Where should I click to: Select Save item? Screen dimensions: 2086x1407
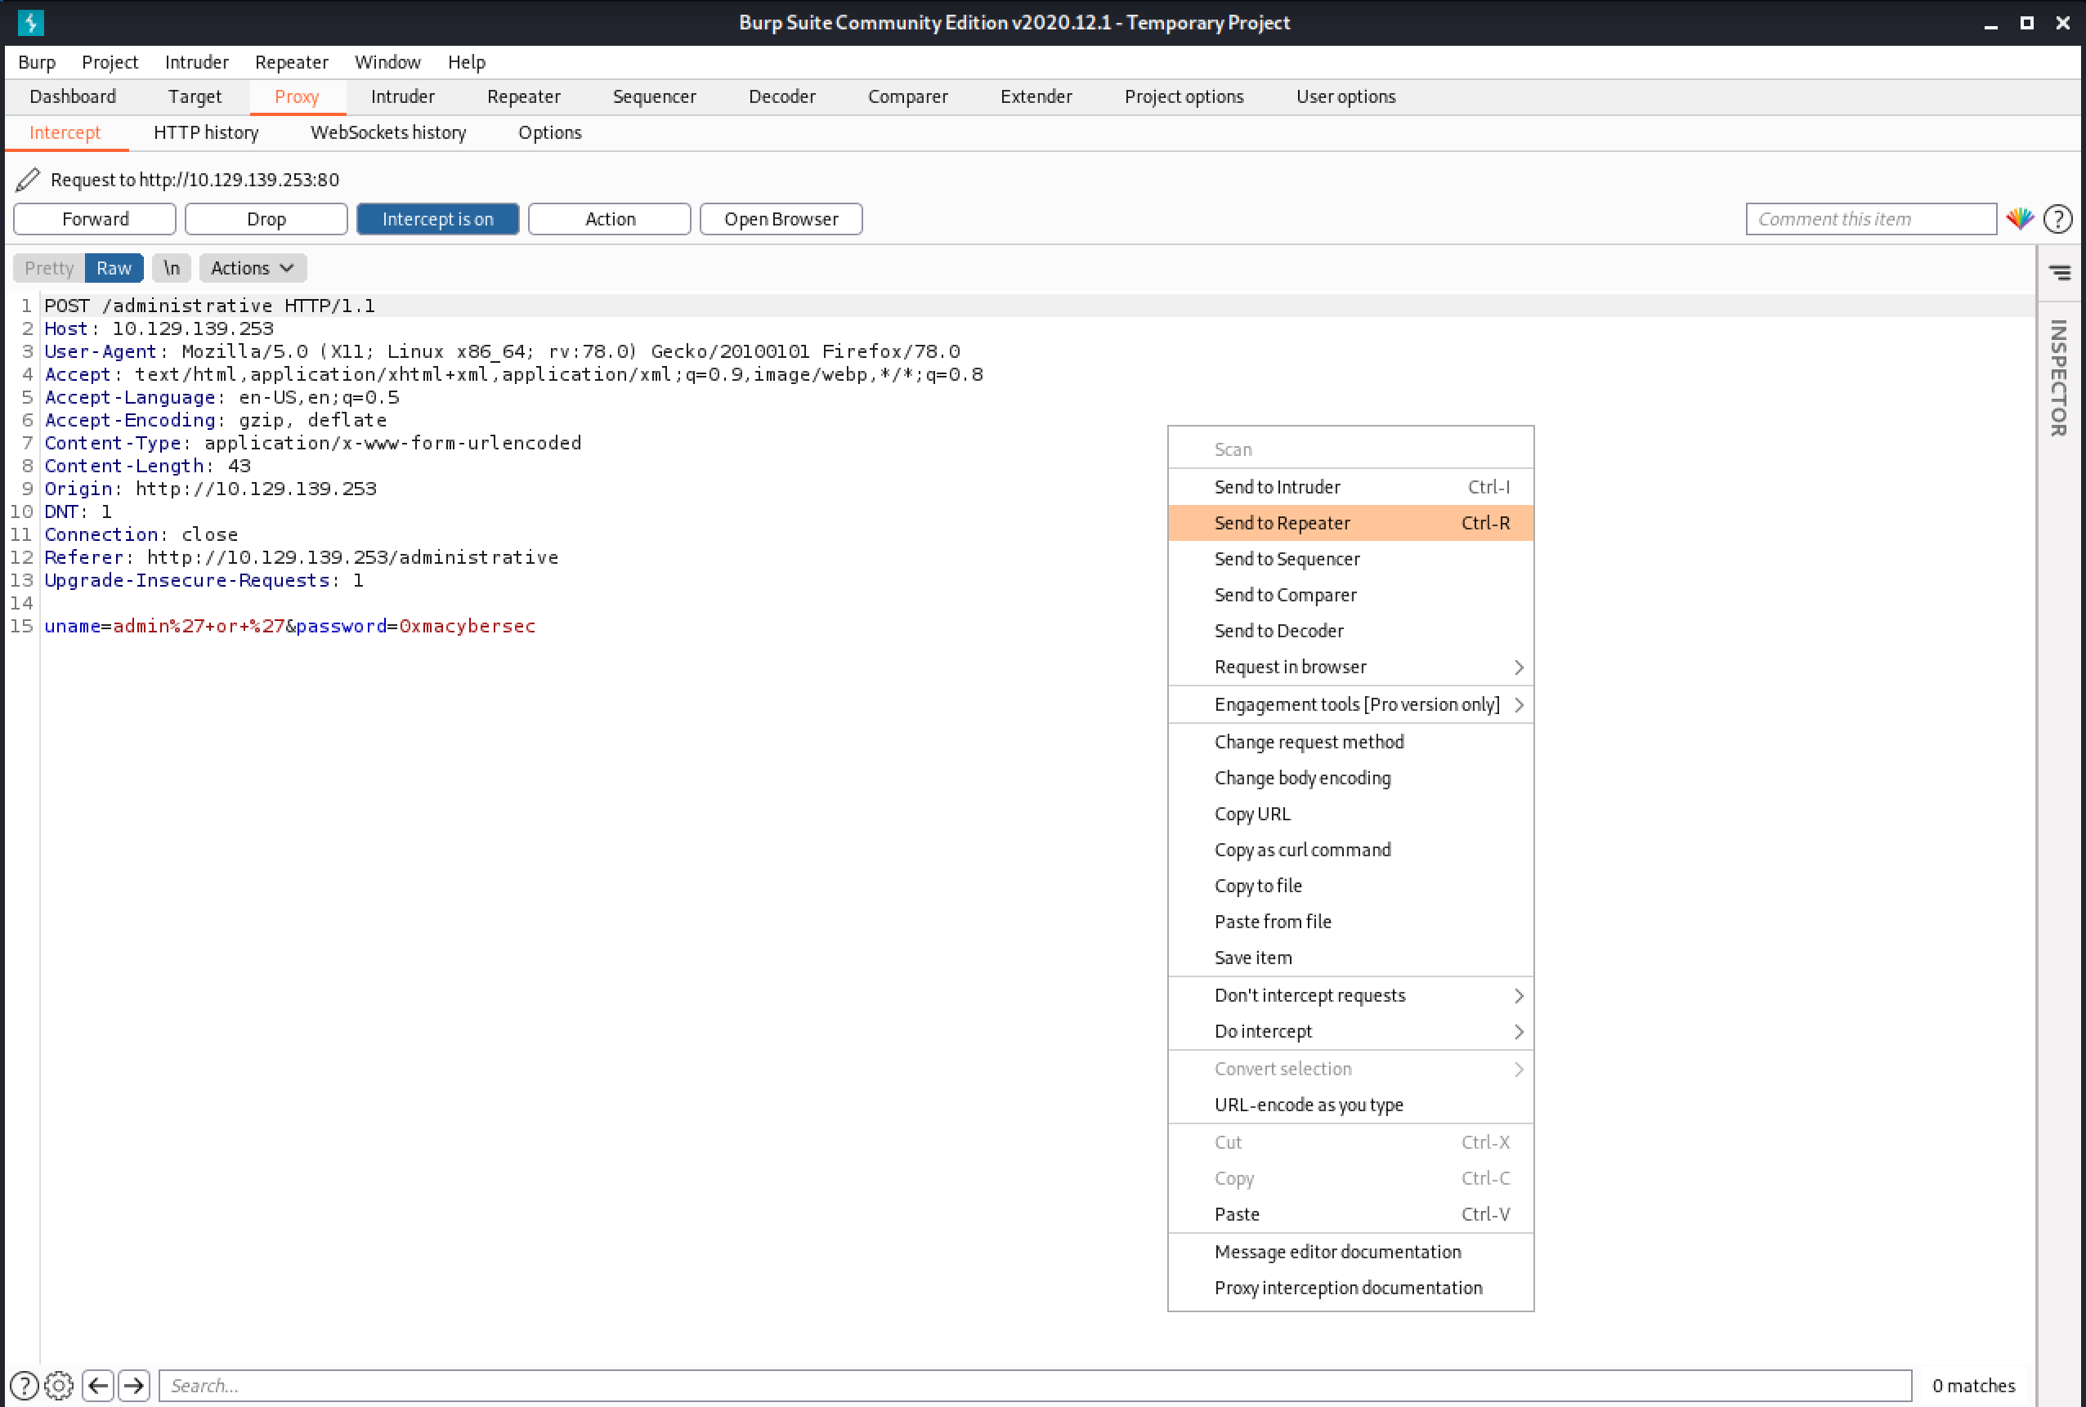pyautogui.click(x=1351, y=958)
